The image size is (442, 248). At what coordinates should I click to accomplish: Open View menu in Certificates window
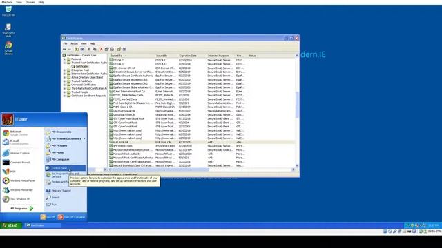(84, 44)
